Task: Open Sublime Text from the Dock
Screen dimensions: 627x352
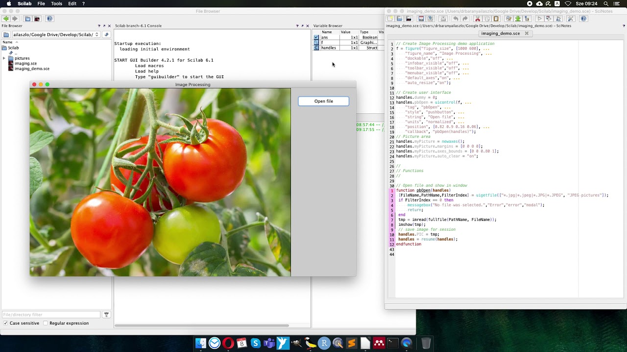Action: point(351,343)
